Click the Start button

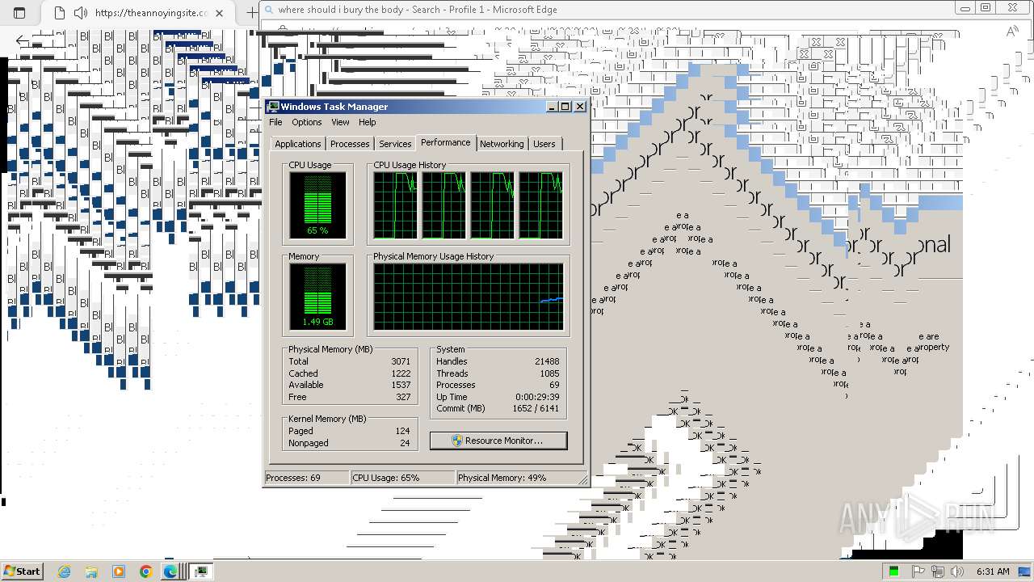click(22, 571)
